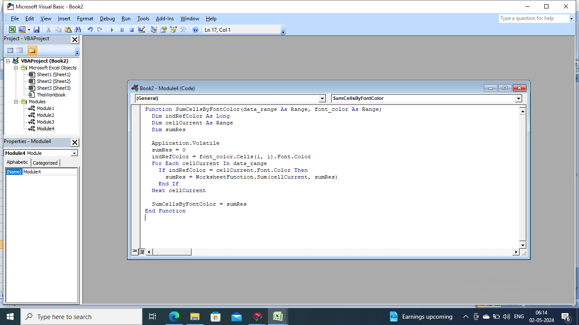Open the SumCellsByFontColor procedure dropdown
Image resolution: width=579 pixels, height=325 pixels.
click(x=518, y=98)
